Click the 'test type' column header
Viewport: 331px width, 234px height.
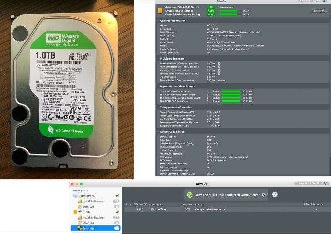[156, 204]
